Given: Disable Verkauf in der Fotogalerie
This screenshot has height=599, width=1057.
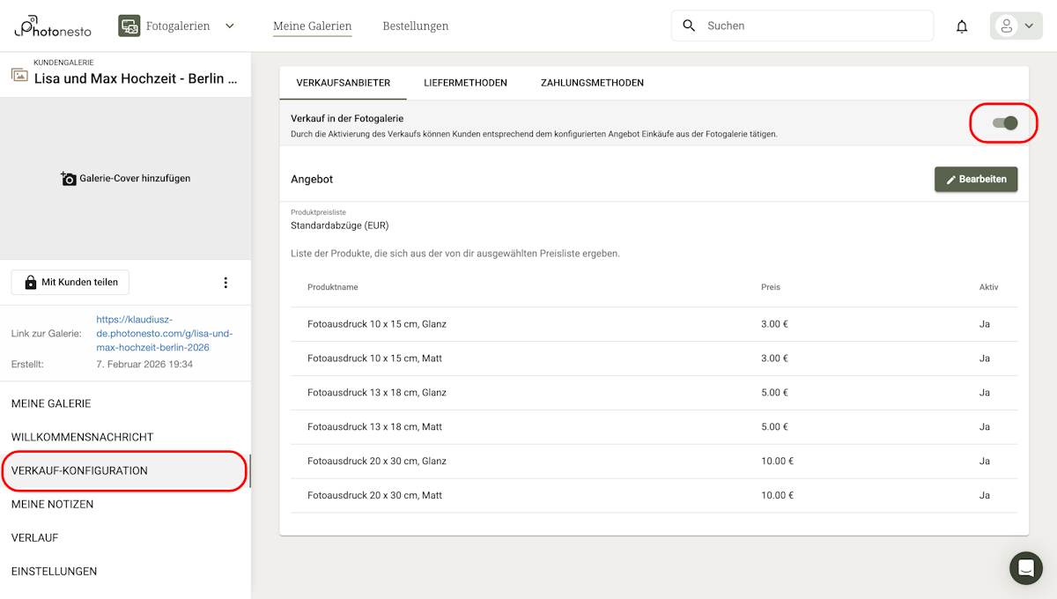Looking at the screenshot, I should (x=1003, y=123).
